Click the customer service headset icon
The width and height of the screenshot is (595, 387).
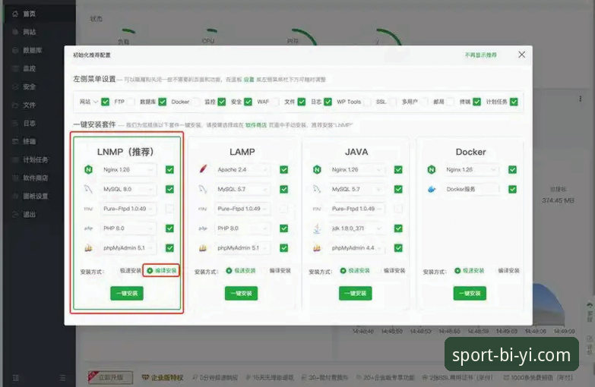pos(590,305)
